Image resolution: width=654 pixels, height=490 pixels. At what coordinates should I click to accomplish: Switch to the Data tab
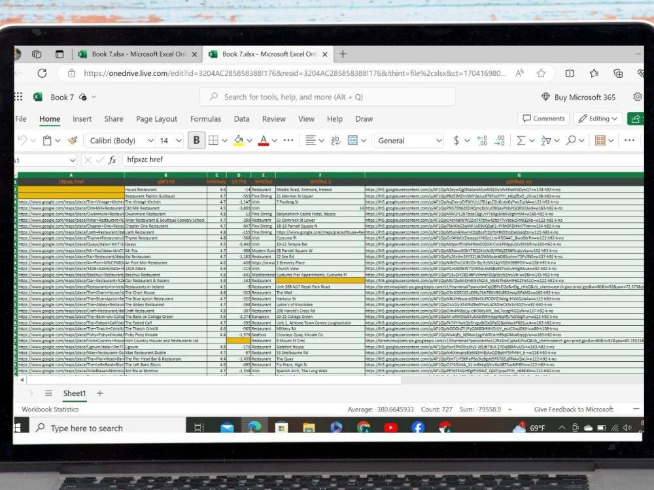point(241,119)
